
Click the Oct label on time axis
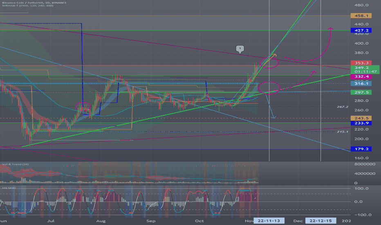(199, 221)
